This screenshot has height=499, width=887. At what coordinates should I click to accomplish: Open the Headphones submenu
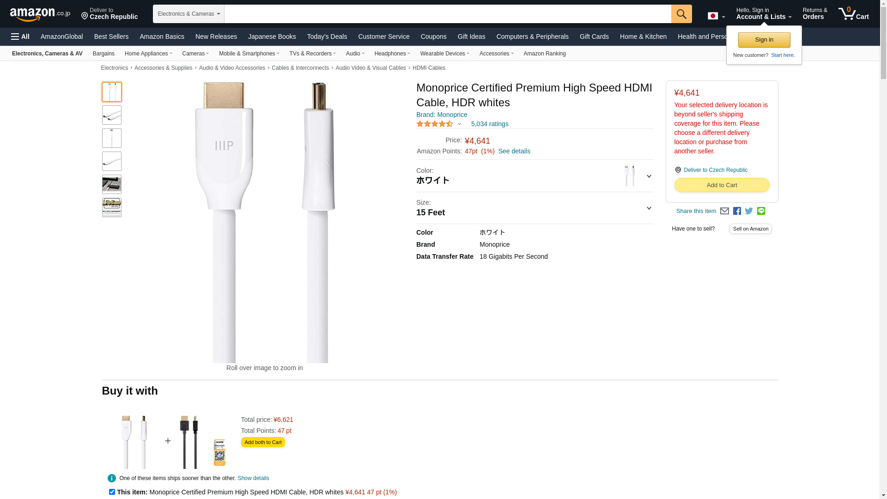point(392,54)
